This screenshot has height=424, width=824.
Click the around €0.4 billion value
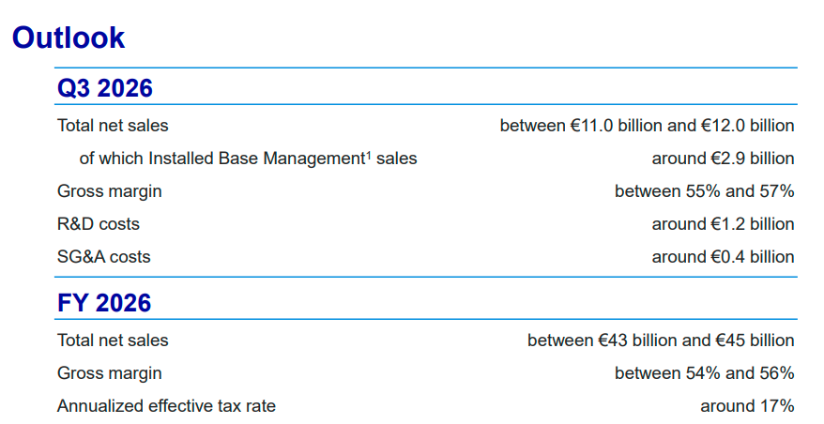[723, 257]
